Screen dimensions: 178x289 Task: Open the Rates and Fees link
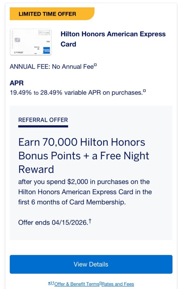118,284
